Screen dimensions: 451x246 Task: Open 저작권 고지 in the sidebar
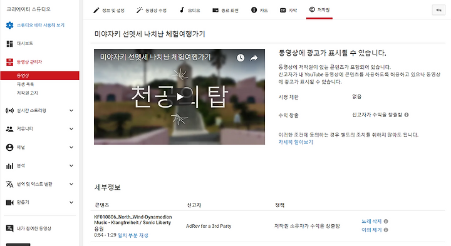(x=28, y=93)
